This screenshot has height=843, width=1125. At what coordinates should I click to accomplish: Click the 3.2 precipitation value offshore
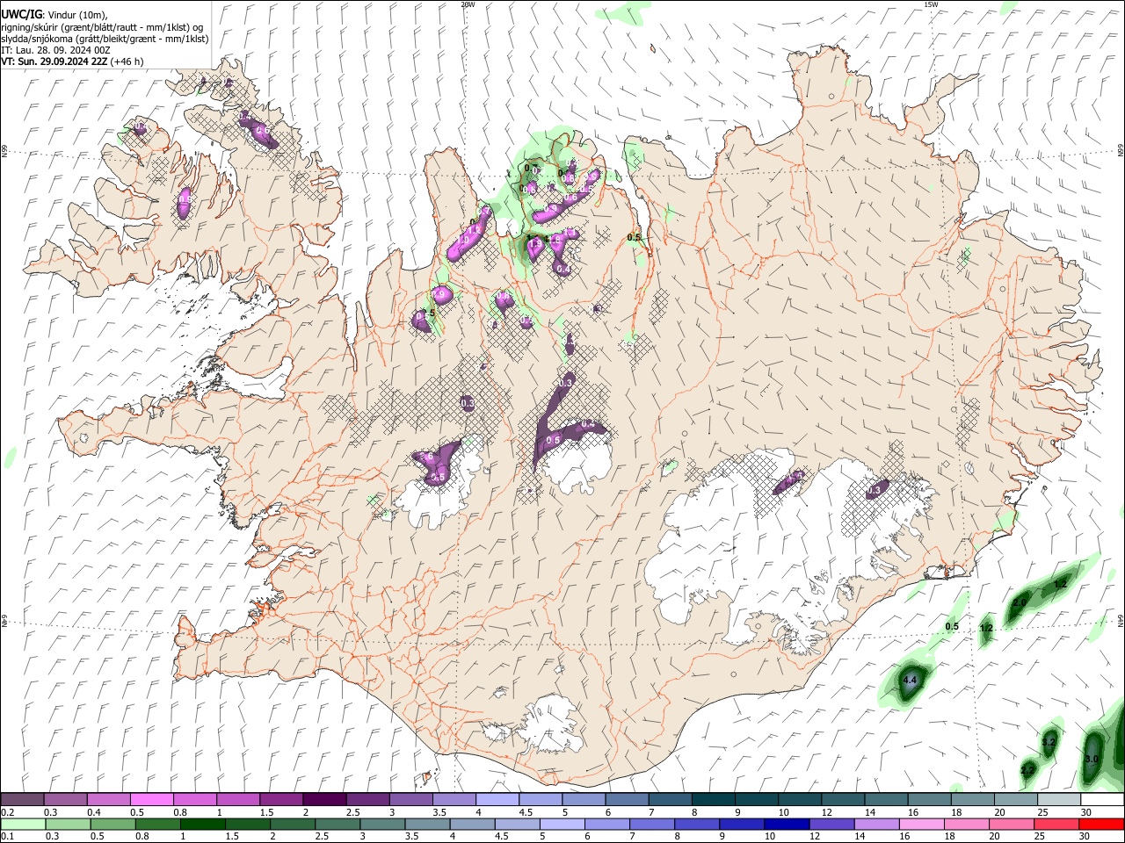pyautogui.click(x=1049, y=743)
